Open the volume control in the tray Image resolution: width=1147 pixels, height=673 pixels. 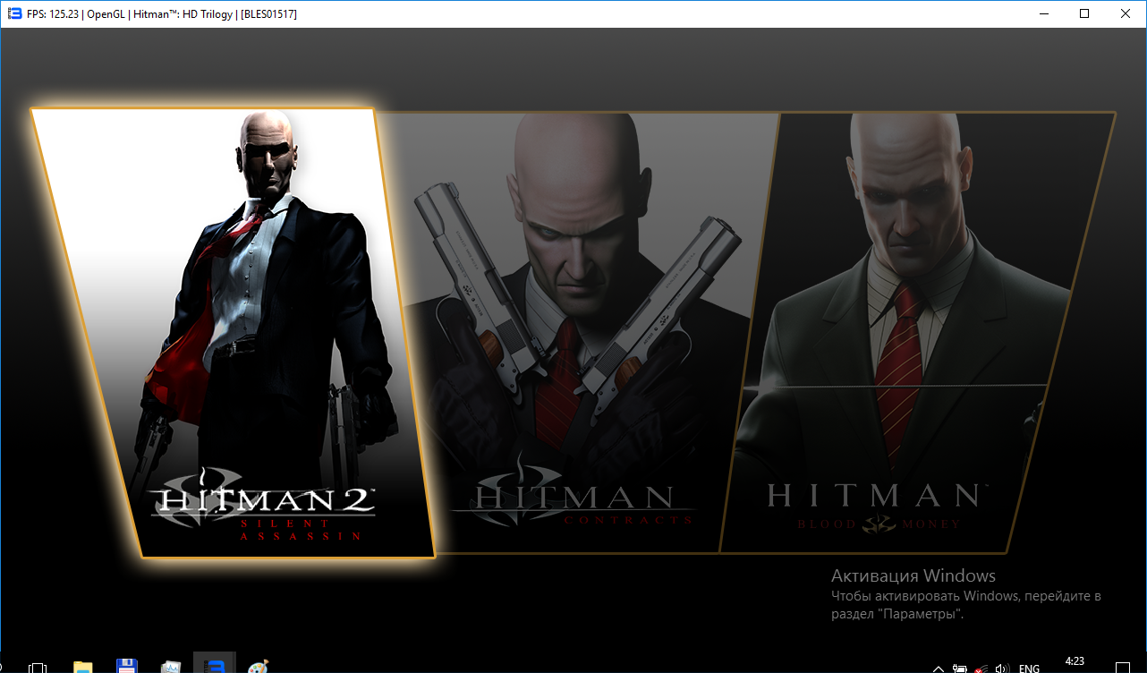pos(1003,668)
